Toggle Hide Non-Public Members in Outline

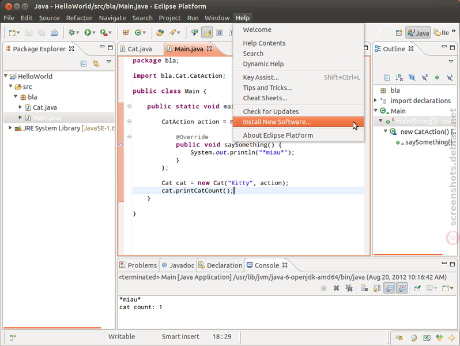[x=437, y=77]
